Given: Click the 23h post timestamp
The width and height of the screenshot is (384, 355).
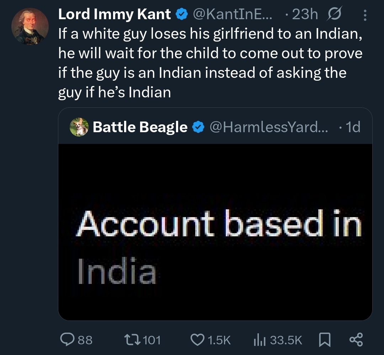Looking at the screenshot, I should click(x=304, y=15).
